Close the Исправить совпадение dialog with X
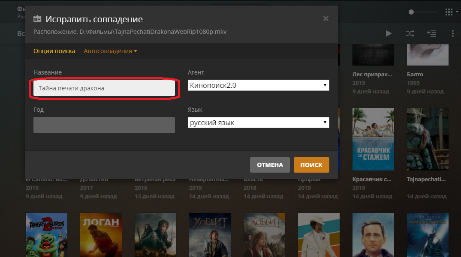Viewport: 461px width, 257px height. (x=325, y=18)
